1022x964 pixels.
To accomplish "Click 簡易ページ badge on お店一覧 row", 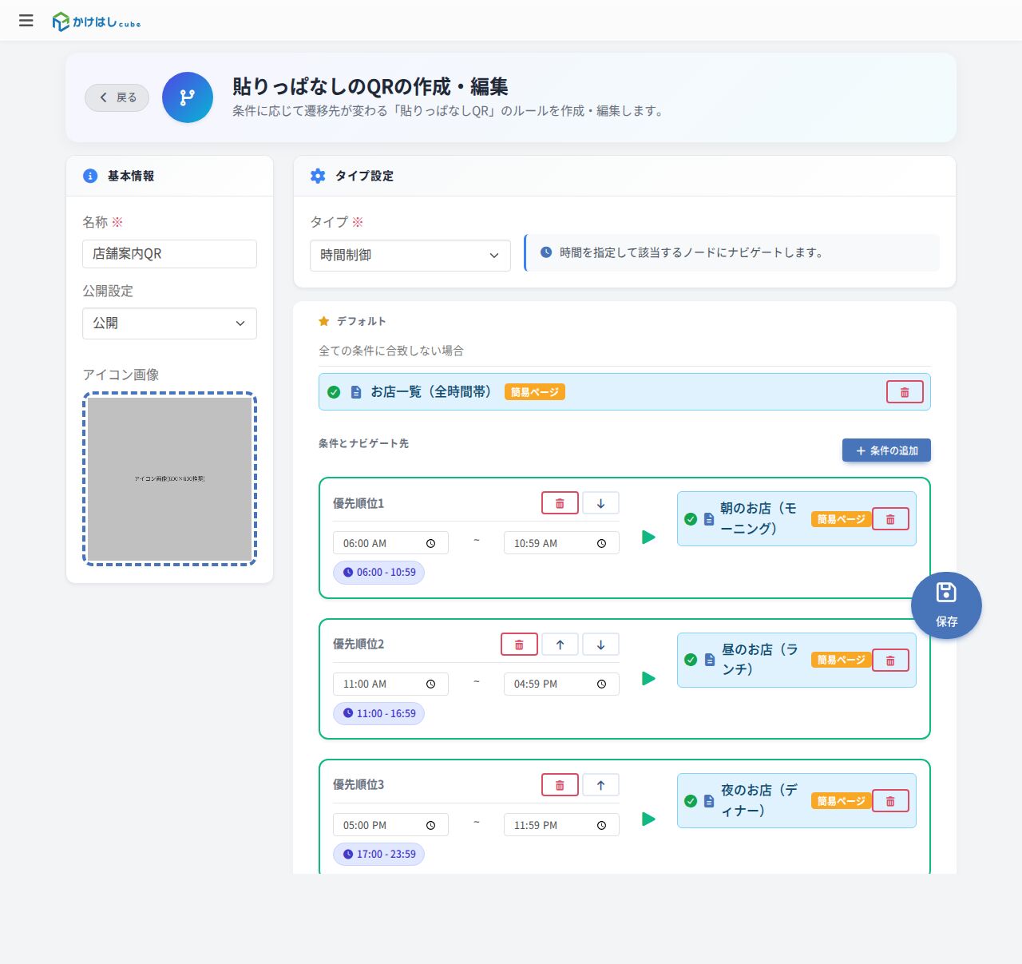I will point(534,392).
